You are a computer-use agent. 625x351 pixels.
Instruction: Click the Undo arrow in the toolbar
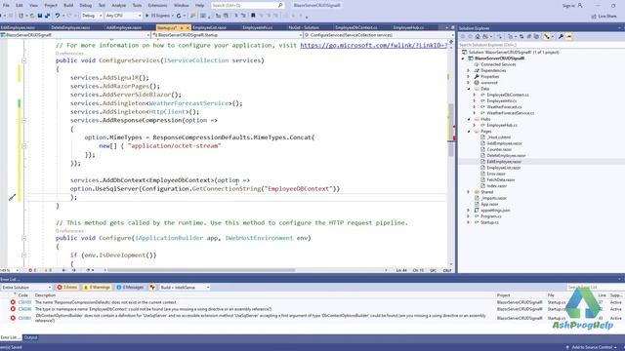[x=58, y=16]
